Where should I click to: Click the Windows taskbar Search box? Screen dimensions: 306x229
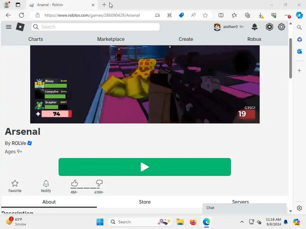[140, 222]
